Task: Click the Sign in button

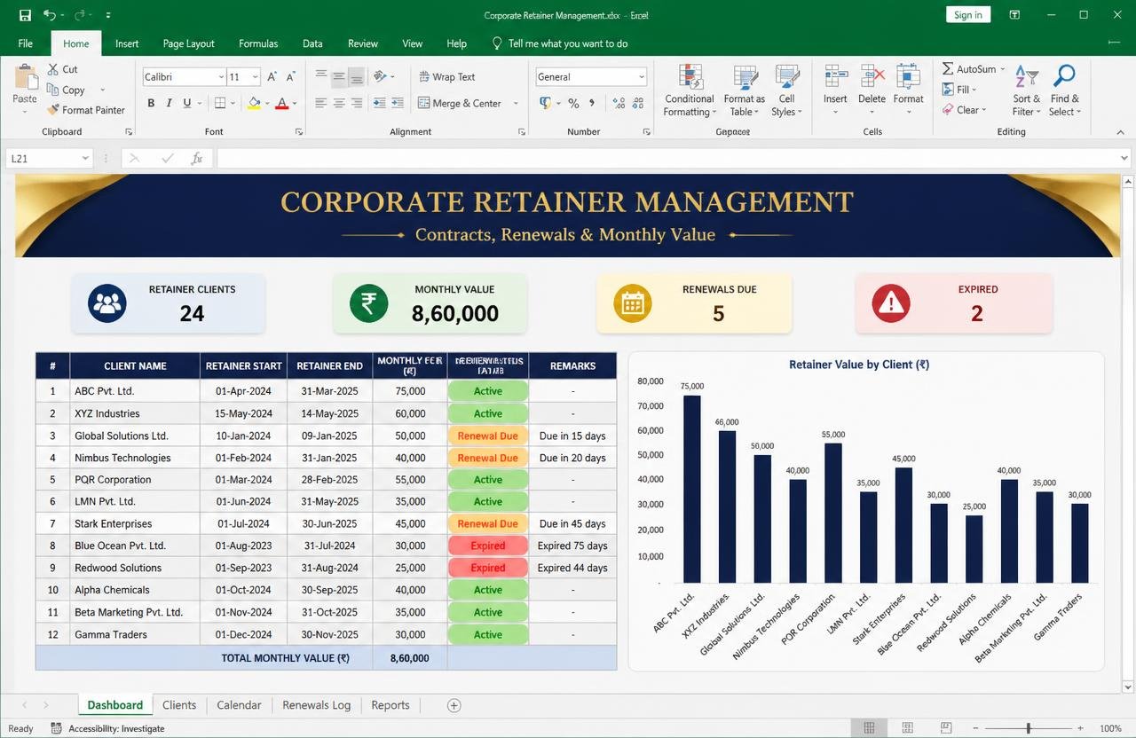Action: (967, 15)
